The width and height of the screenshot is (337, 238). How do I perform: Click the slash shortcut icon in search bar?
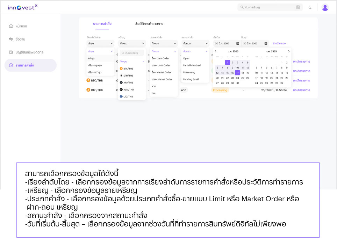tap(298, 7)
